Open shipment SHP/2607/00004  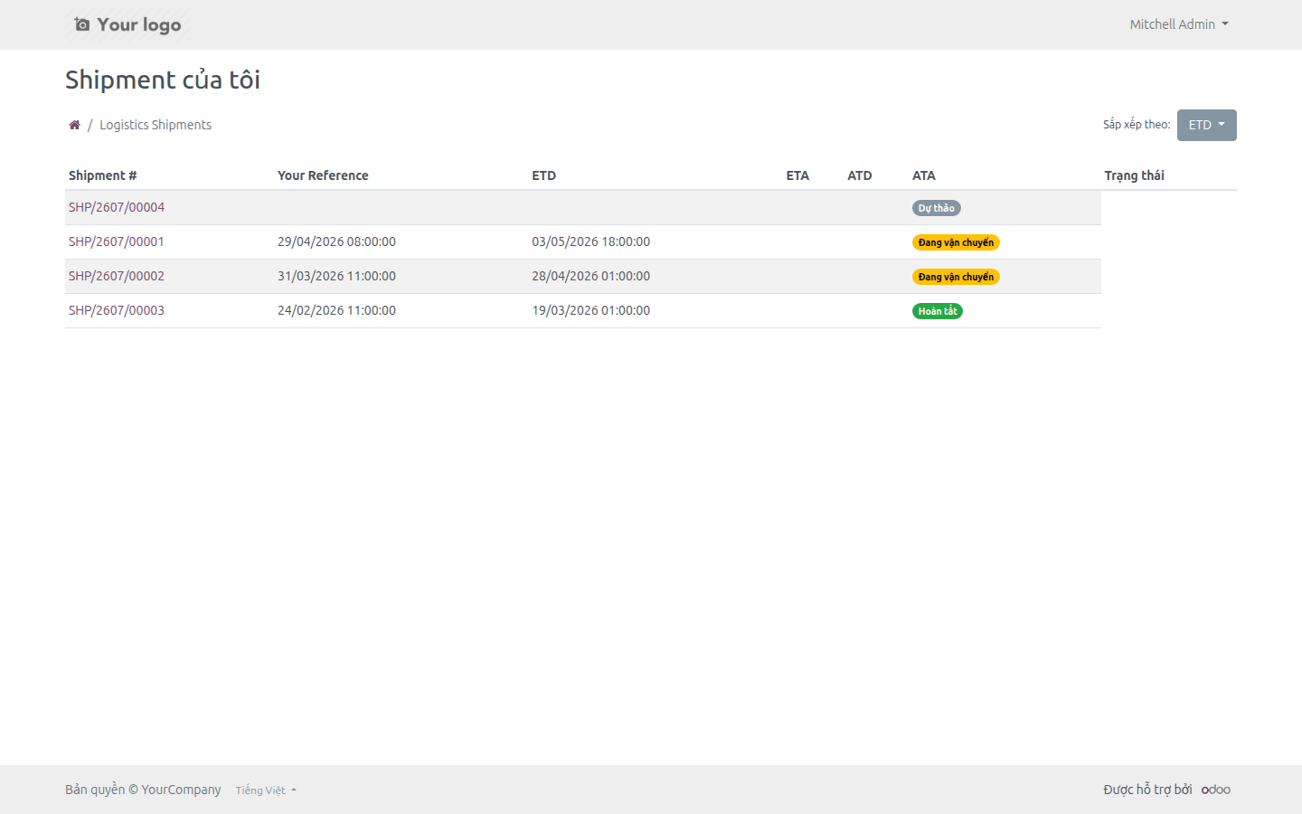pyautogui.click(x=117, y=207)
